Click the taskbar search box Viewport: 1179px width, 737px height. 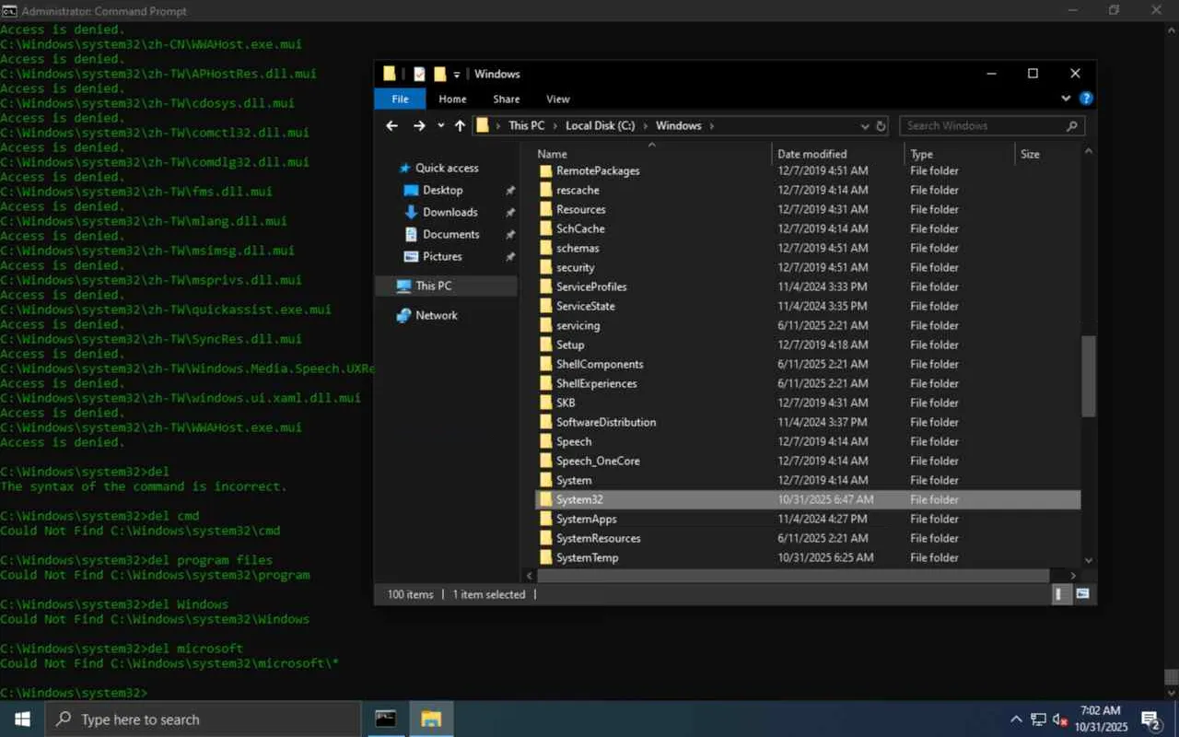pos(203,719)
